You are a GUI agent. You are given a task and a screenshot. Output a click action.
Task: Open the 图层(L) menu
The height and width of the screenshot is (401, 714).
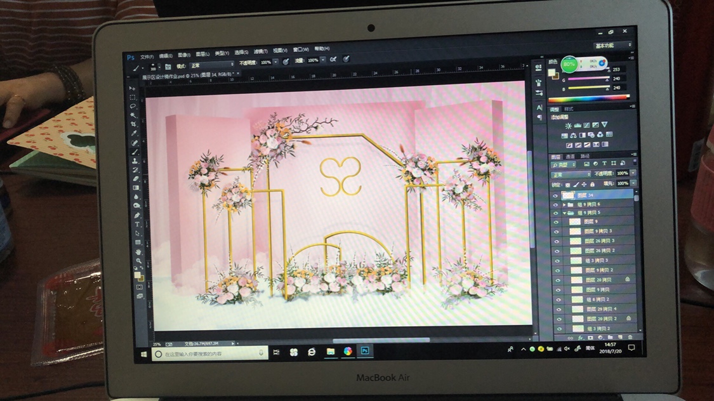202,54
